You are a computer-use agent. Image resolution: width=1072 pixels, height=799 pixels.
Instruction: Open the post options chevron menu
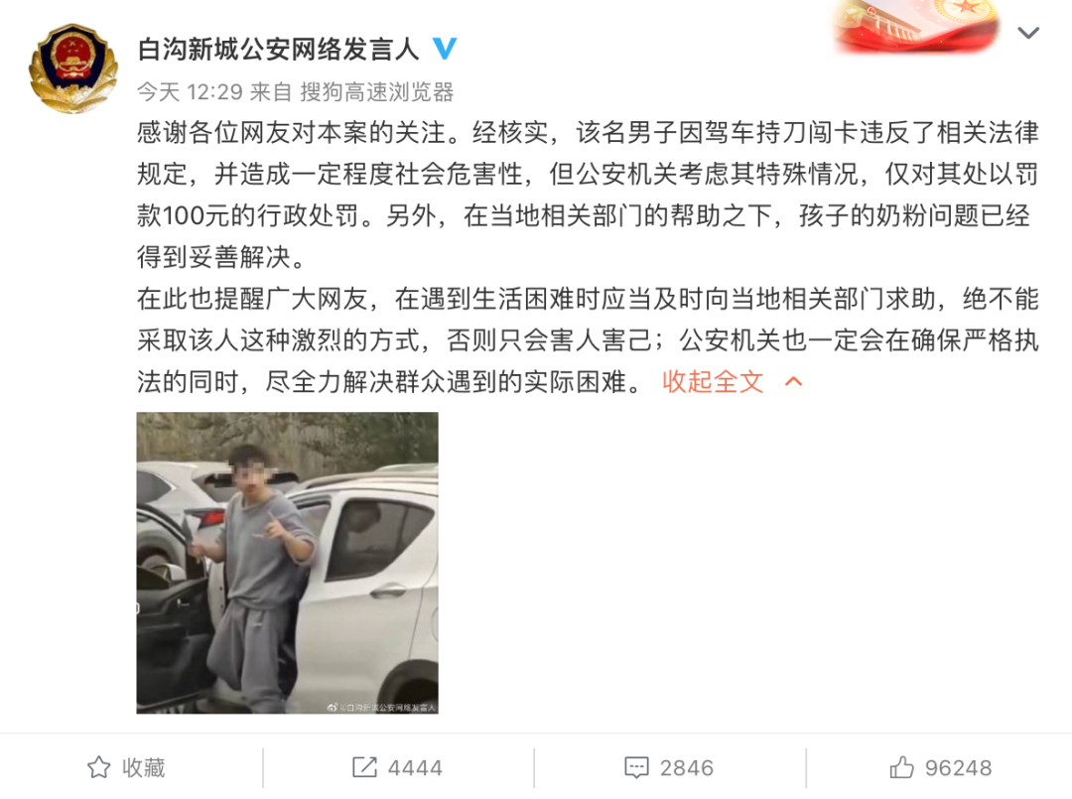[1028, 32]
